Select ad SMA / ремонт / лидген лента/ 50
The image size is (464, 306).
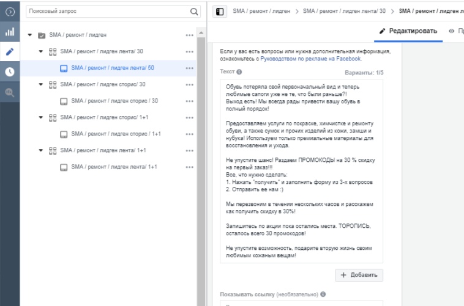(108, 68)
